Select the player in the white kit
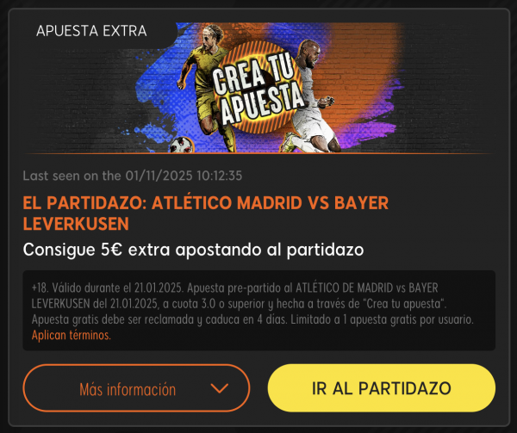The height and width of the screenshot is (433, 517). click(x=310, y=97)
